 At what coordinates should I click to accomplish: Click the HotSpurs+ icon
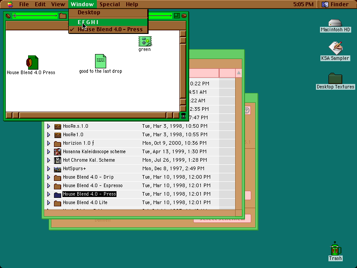click(58, 169)
